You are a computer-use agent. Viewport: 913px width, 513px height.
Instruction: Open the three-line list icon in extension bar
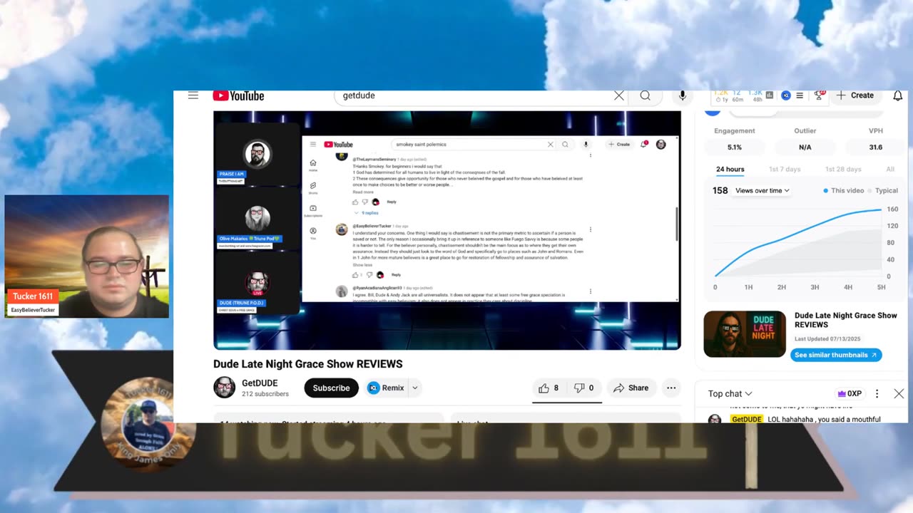pyautogui.click(x=800, y=95)
